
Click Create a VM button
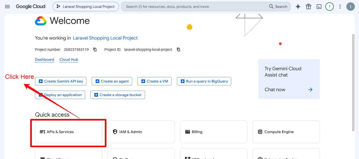[x=155, y=81]
